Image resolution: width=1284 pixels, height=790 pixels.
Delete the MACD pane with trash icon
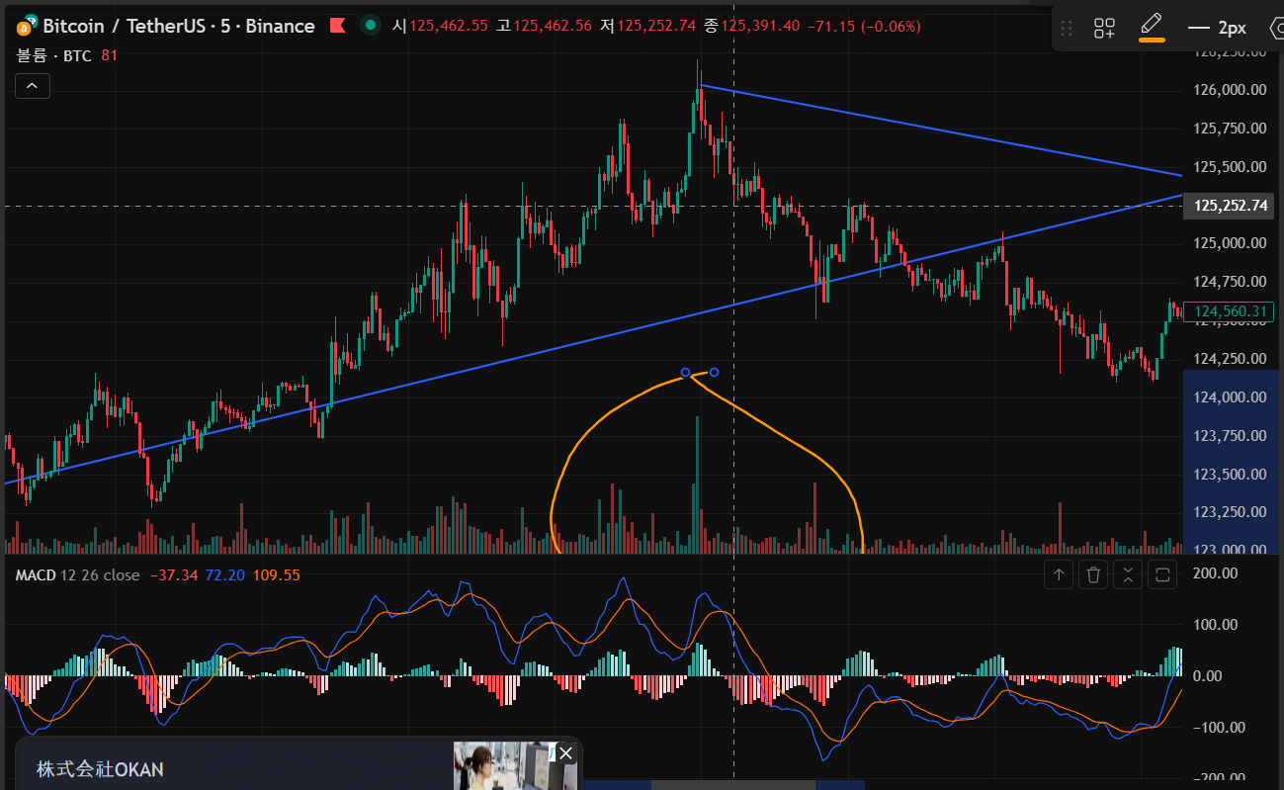[x=1093, y=574]
